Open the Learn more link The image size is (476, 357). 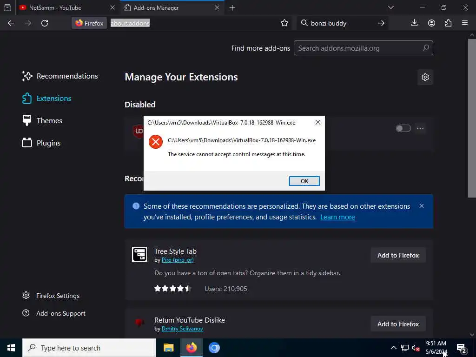tap(337, 217)
